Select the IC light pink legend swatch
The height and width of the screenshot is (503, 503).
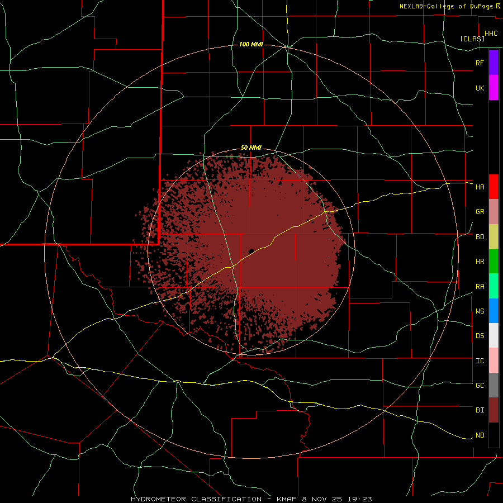click(x=493, y=360)
